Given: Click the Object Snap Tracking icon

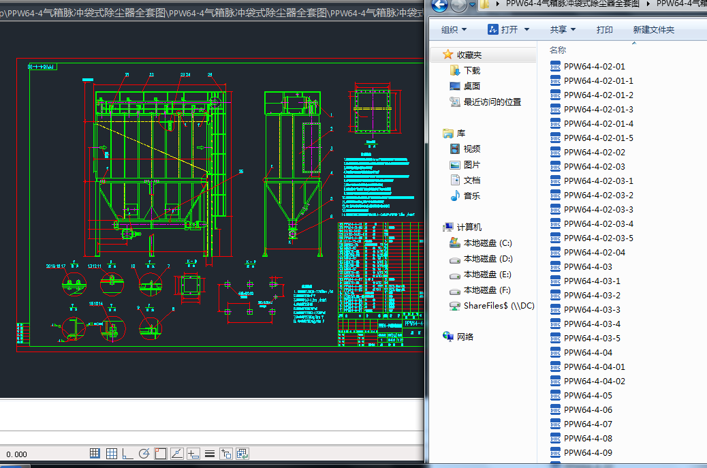Looking at the screenshot, I should (176, 454).
